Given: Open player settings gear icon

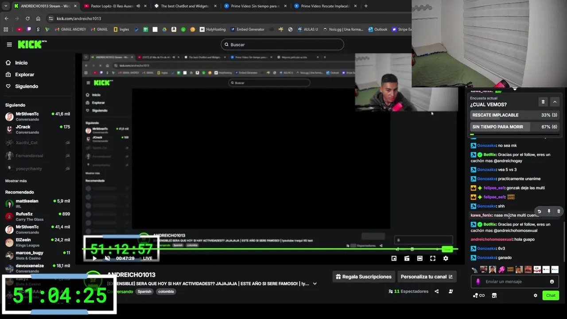Looking at the screenshot, I should pyautogui.click(x=446, y=258).
